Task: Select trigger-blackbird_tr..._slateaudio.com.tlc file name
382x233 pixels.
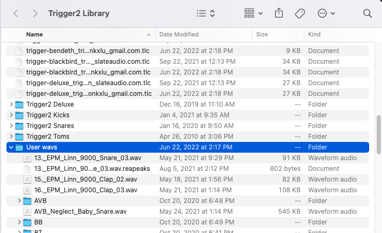Action: 88,62
